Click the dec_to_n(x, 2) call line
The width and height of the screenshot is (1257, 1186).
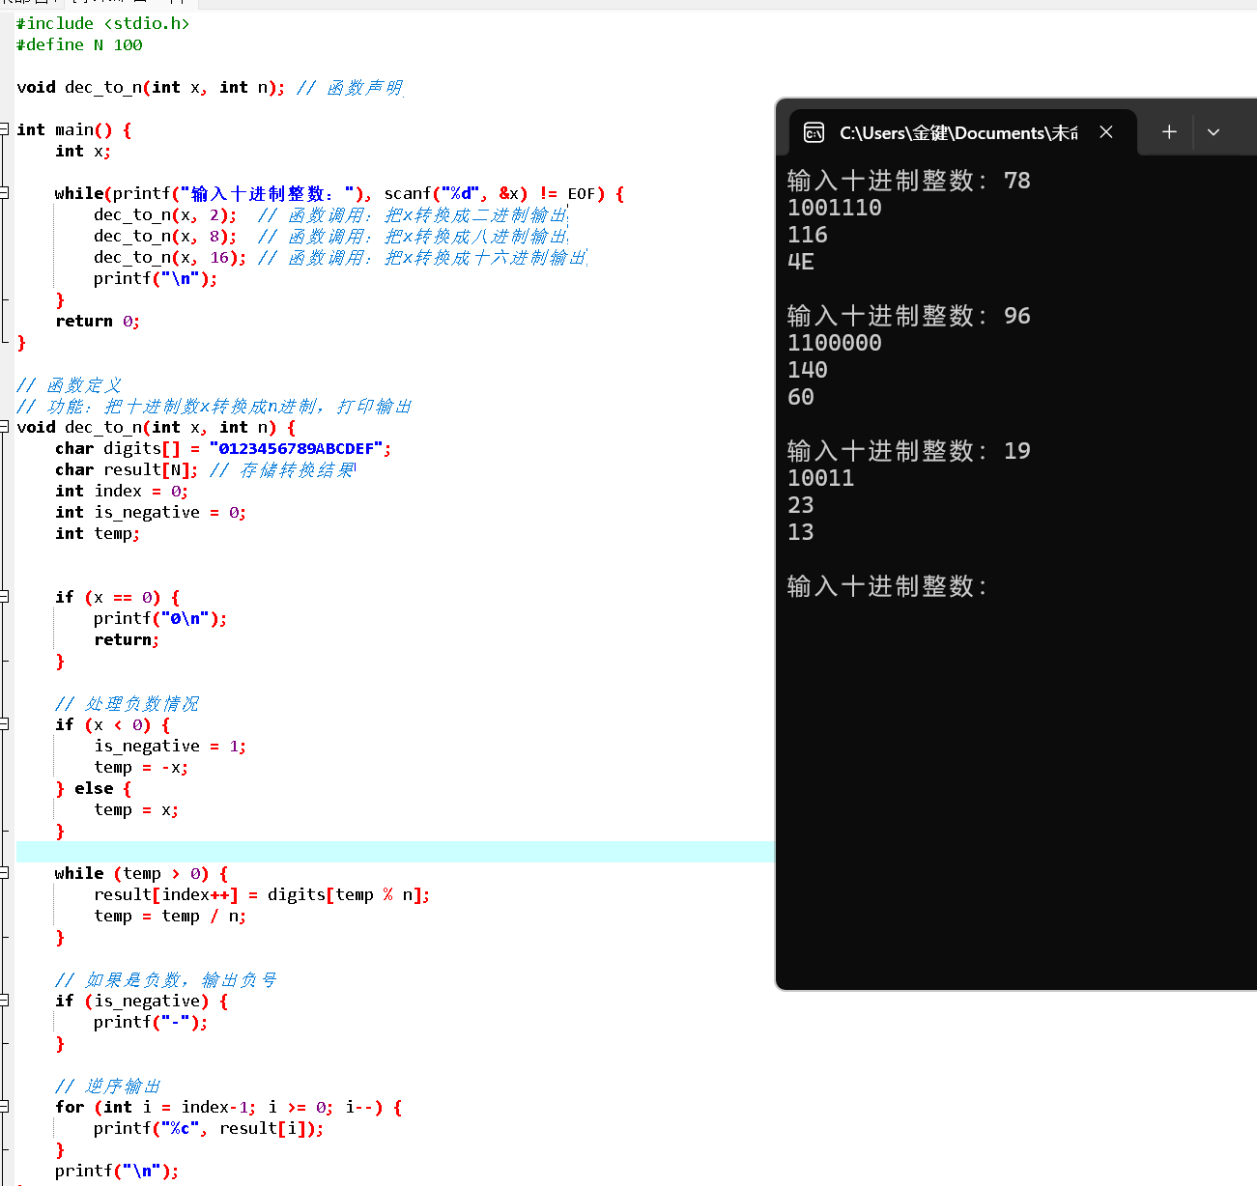[330, 214]
